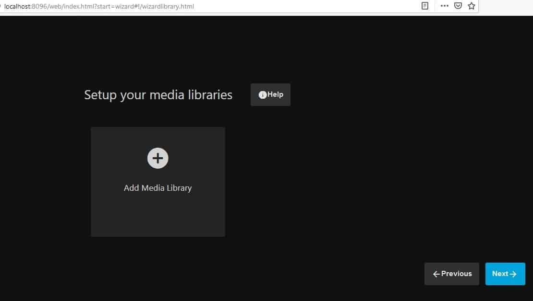Click the right arrow on the Next button
The width and height of the screenshot is (533, 301).
point(513,274)
